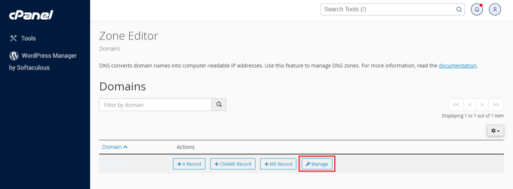Go to first page of domains
Screen dimensions: 513x189
coord(456,105)
